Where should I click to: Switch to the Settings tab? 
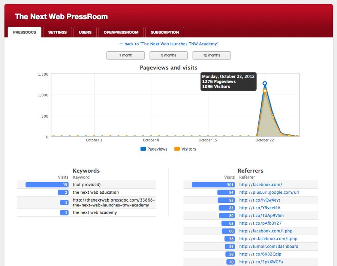pyautogui.click(x=57, y=32)
